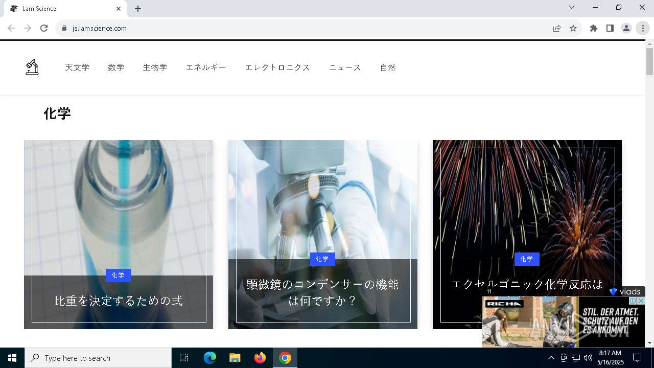Viewport: 654px width, 368px height.
Task: Open the 生物学 menu item
Action: 155,67
